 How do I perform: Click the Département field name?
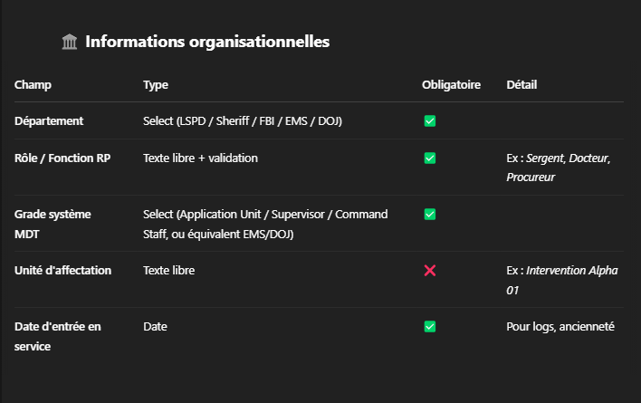point(49,120)
